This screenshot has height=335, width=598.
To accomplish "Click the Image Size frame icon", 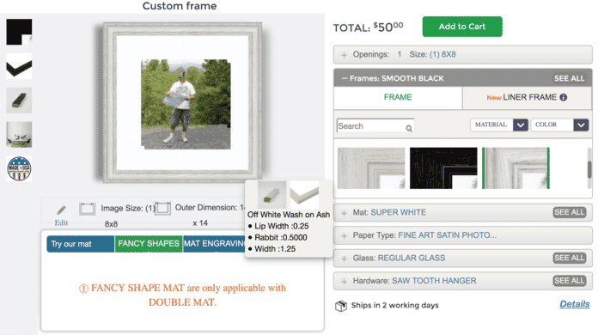I will click(x=87, y=209).
